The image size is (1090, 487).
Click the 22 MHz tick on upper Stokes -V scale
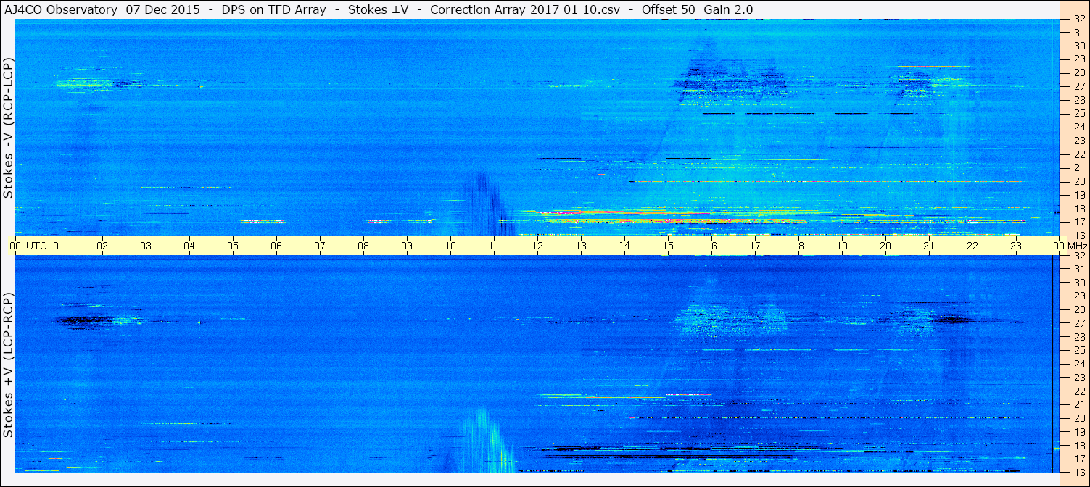point(1078,154)
